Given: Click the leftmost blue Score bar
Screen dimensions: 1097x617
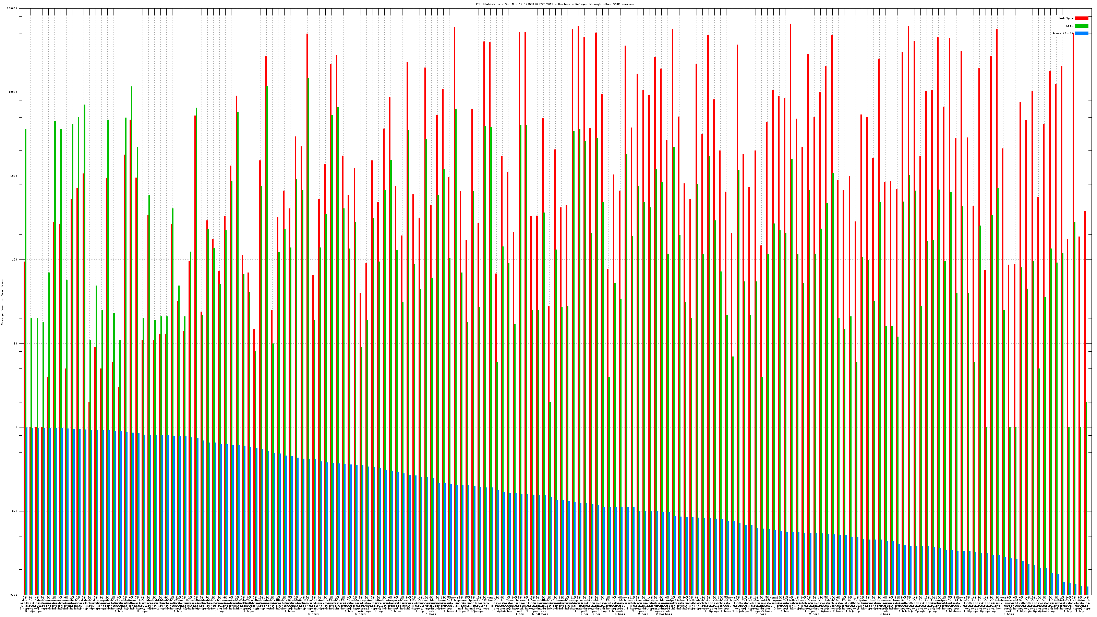Looking at the screenshot, I should (27, 511).
